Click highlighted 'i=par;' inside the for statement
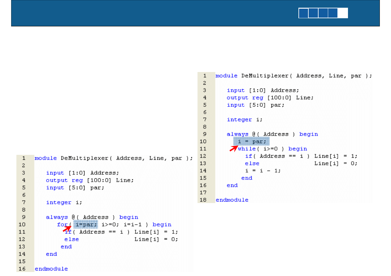 (x=86, y=224)
